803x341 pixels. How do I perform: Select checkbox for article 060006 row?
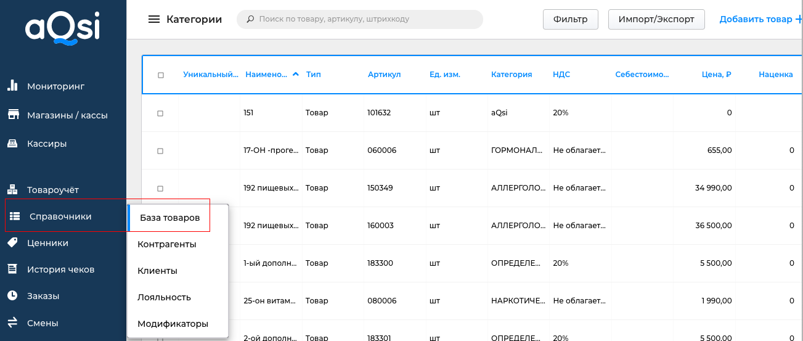pos(160,151)
